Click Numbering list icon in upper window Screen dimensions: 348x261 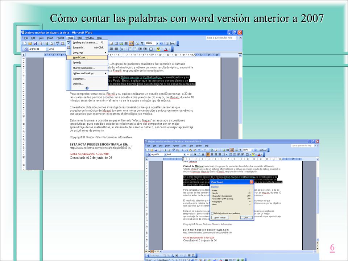[x=130, y=49]
